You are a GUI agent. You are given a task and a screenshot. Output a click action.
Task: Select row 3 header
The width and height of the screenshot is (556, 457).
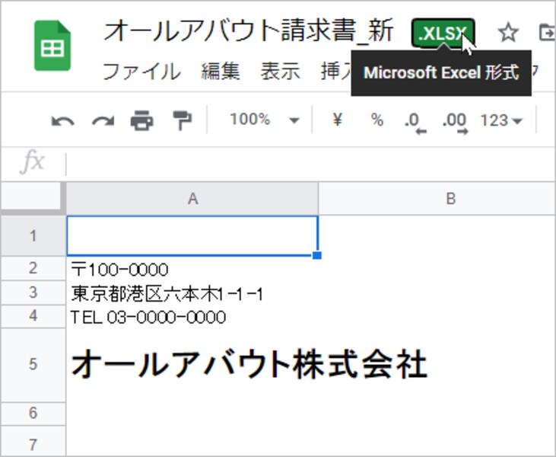[x=33, y=292]
